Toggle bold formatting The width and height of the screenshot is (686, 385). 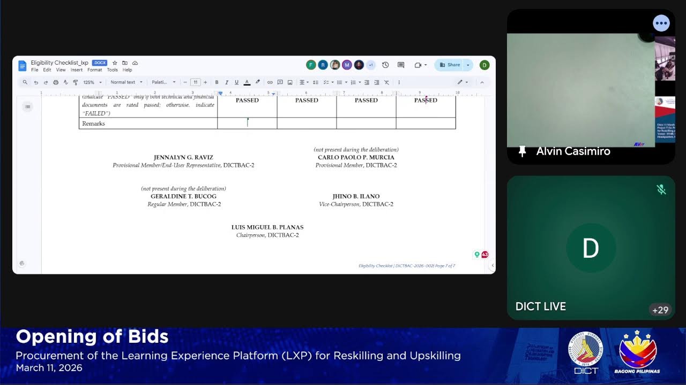(217, 82)
